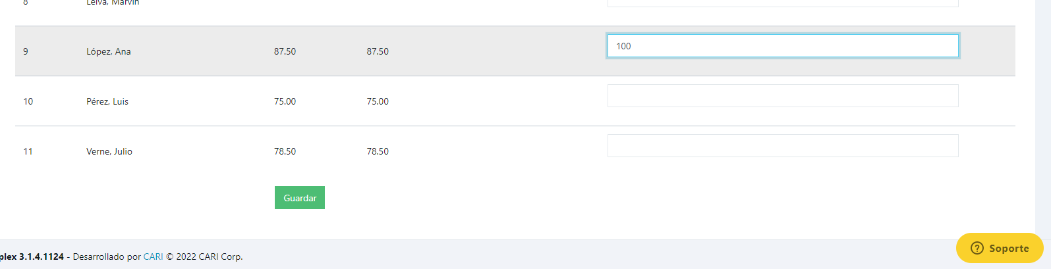Click the input field in row 8
1051x269 pixels.
click(783, 3)
